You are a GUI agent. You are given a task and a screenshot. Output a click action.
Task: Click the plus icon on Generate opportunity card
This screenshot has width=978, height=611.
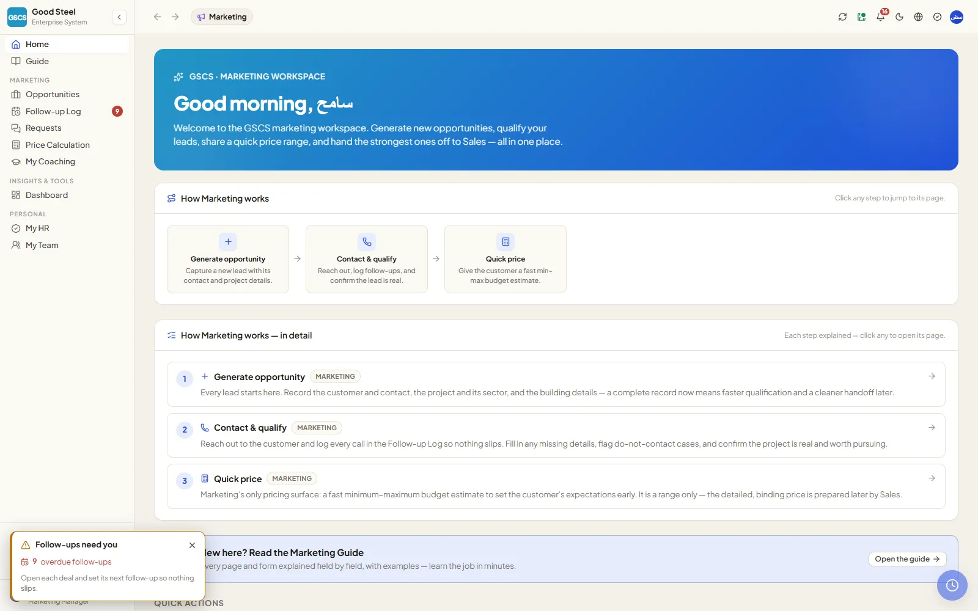(228, 241)
